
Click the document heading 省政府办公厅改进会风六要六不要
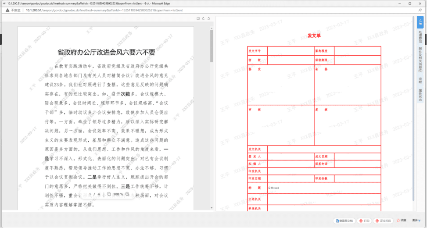point(106,52)
